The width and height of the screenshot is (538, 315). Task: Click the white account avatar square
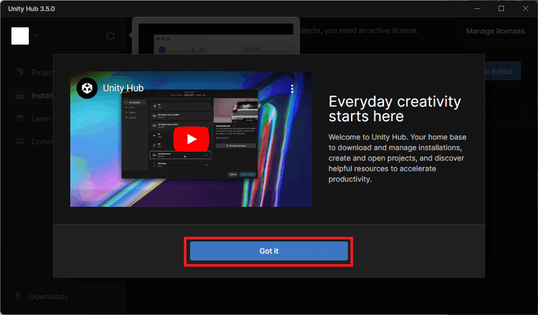(20, 36)
